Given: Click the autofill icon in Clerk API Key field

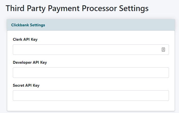Looking at the screenshot, I should pos(163,50).
